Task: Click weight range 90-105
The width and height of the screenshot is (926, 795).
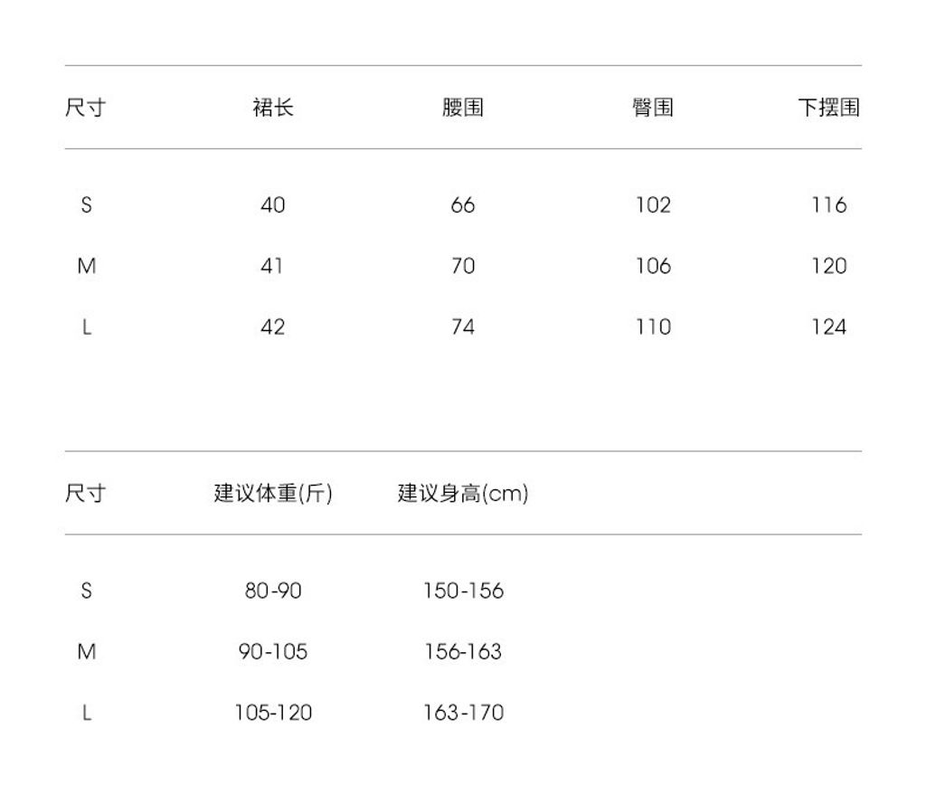Action: point(273,652)
